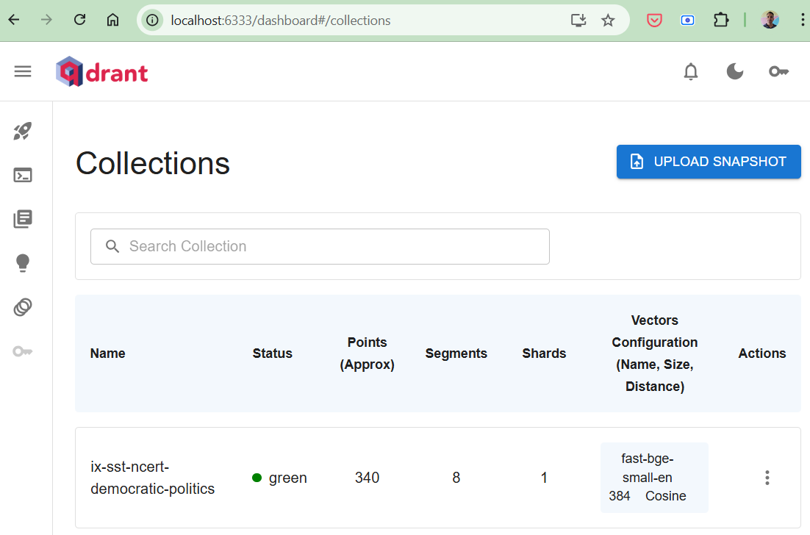
Task: Click the Search Collection input field
Action: coord(320,246)
